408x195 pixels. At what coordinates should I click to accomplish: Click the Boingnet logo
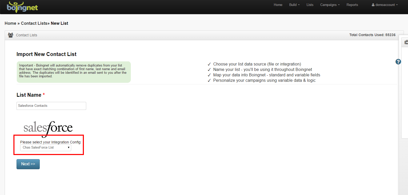pyautogui.click(x=22, y=7)
